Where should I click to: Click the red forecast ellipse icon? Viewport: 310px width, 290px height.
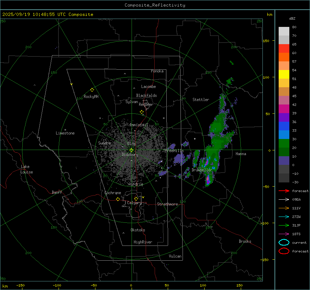(x=284, y=251)
